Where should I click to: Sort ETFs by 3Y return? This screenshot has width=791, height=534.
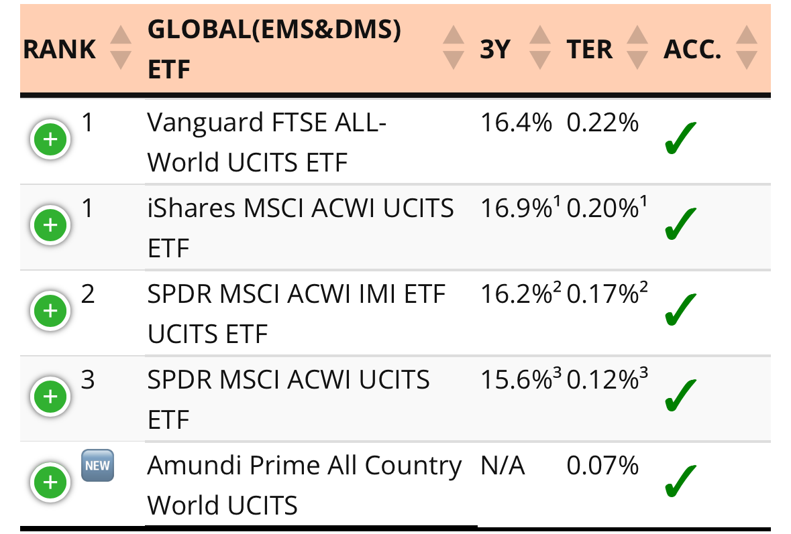pyautogui.click(x=540, y=48)
